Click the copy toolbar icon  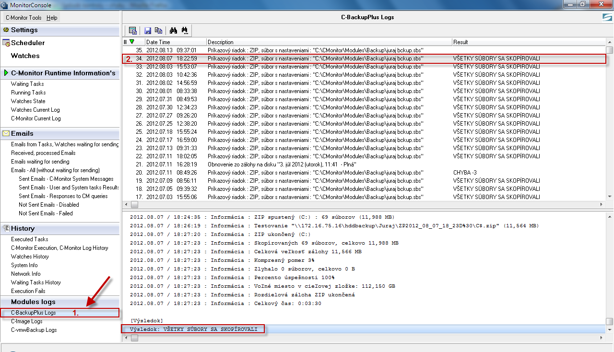point(158,31)
